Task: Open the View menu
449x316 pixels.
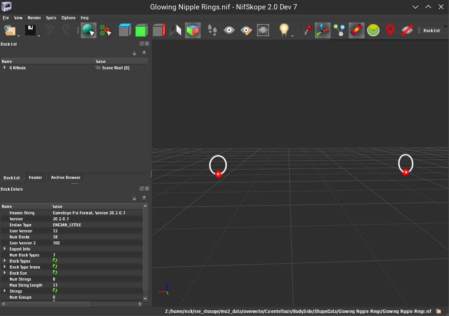Action: coord(18,18)
